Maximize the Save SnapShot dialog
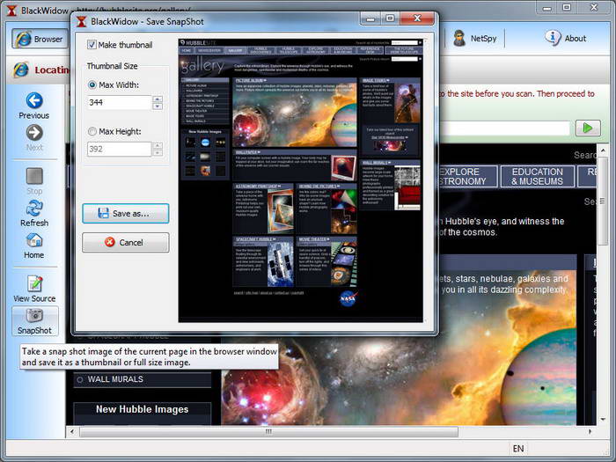 (x=390, y=18)
